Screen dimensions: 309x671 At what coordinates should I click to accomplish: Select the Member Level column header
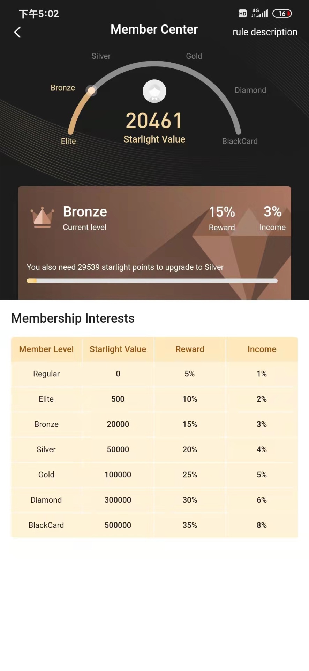[x=46, y=349]
